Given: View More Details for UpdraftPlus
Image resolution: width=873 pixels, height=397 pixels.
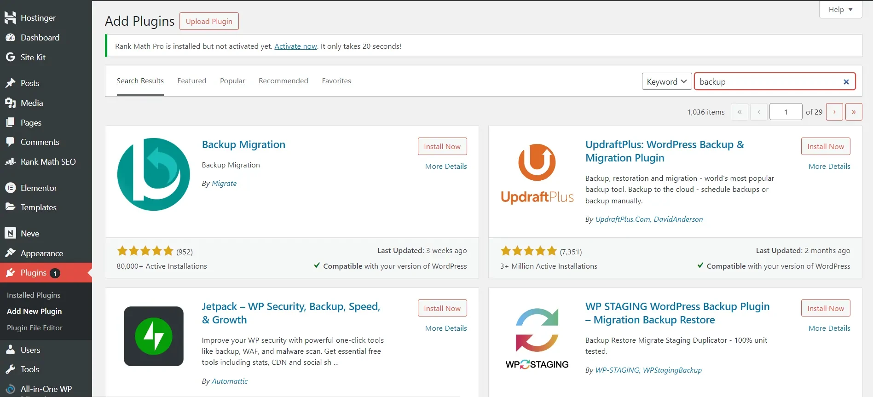Looking at the screenshot, I should pos(829,167).
